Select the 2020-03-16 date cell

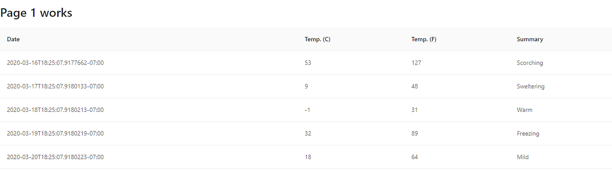point(55,63)
